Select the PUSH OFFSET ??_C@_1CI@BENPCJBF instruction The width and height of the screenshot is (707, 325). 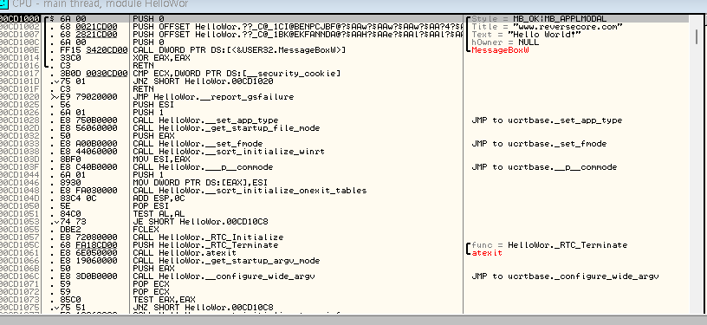(297, 27)
